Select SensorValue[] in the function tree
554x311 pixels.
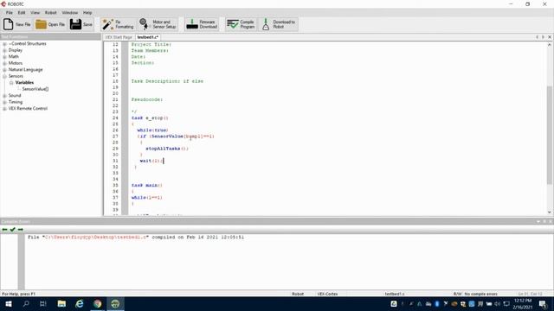point(35,89)
